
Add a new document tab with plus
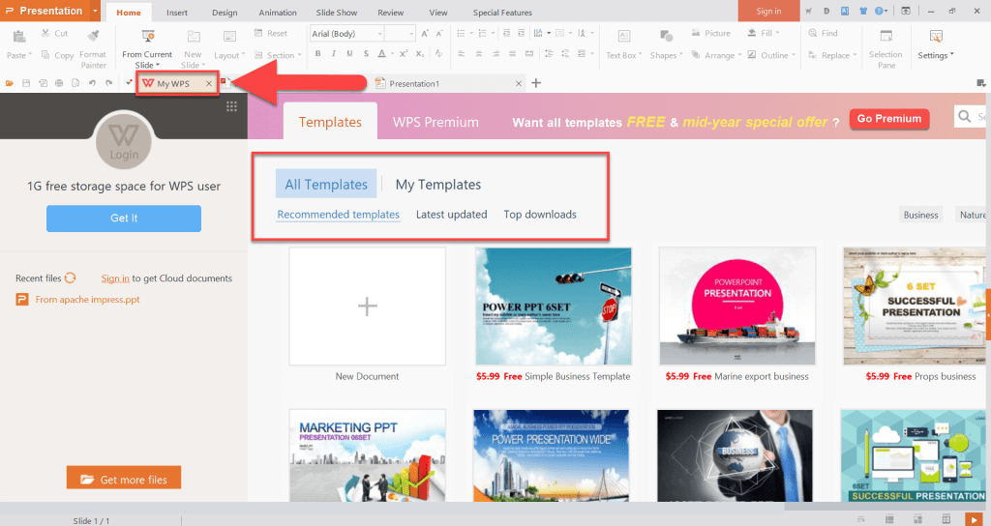click(536, 83)
